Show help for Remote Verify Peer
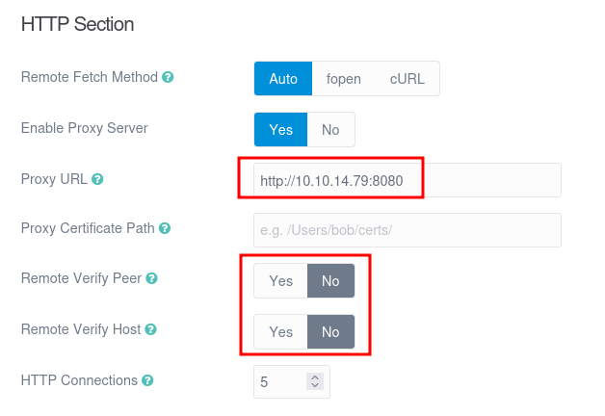The image size is (605, 416). coord(151,279)
